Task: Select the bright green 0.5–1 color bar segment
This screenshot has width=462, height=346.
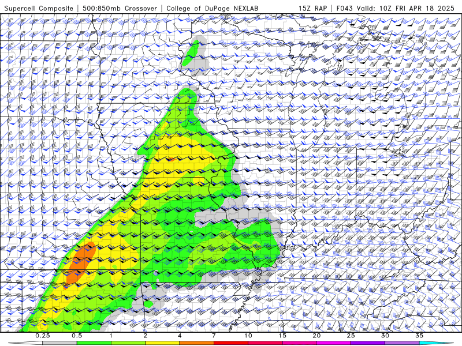Action: click(x=94, y=343)
